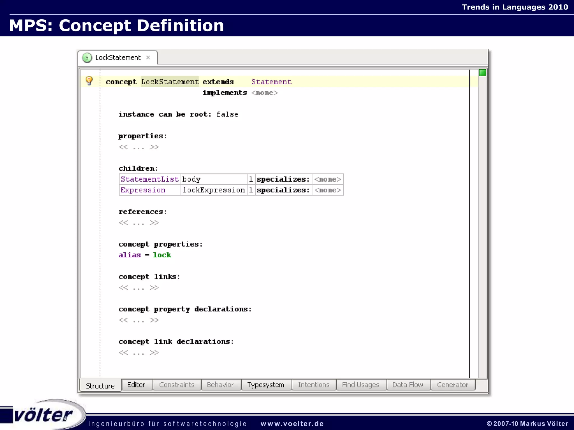Screen dimensions: 574x430
Task: Click the LockStatement tab concept icon
Action: point(87,58)
